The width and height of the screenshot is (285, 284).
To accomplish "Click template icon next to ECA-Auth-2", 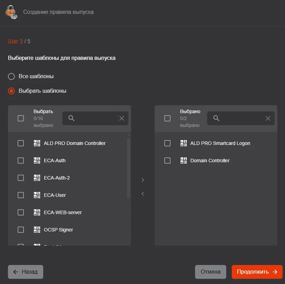I will (37, 178).
